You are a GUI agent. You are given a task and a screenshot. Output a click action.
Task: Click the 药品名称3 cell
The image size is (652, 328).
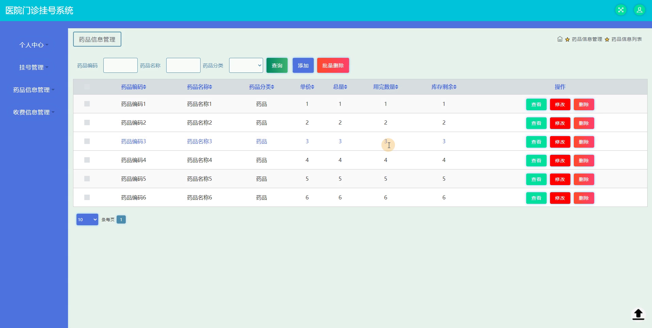point(200,141)
